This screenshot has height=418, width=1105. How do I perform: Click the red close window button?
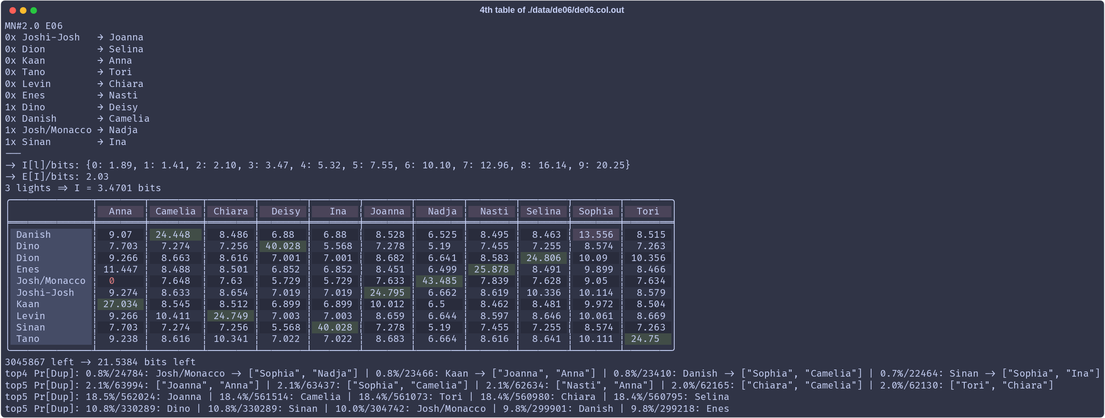tap(13, 10)
